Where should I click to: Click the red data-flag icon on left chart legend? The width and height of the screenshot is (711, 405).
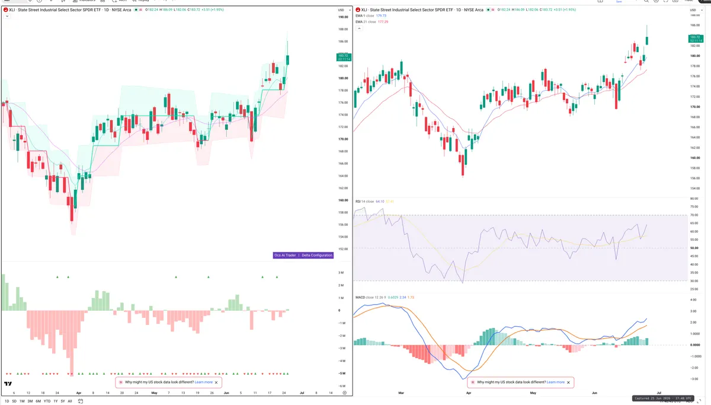tap(141, 10)
